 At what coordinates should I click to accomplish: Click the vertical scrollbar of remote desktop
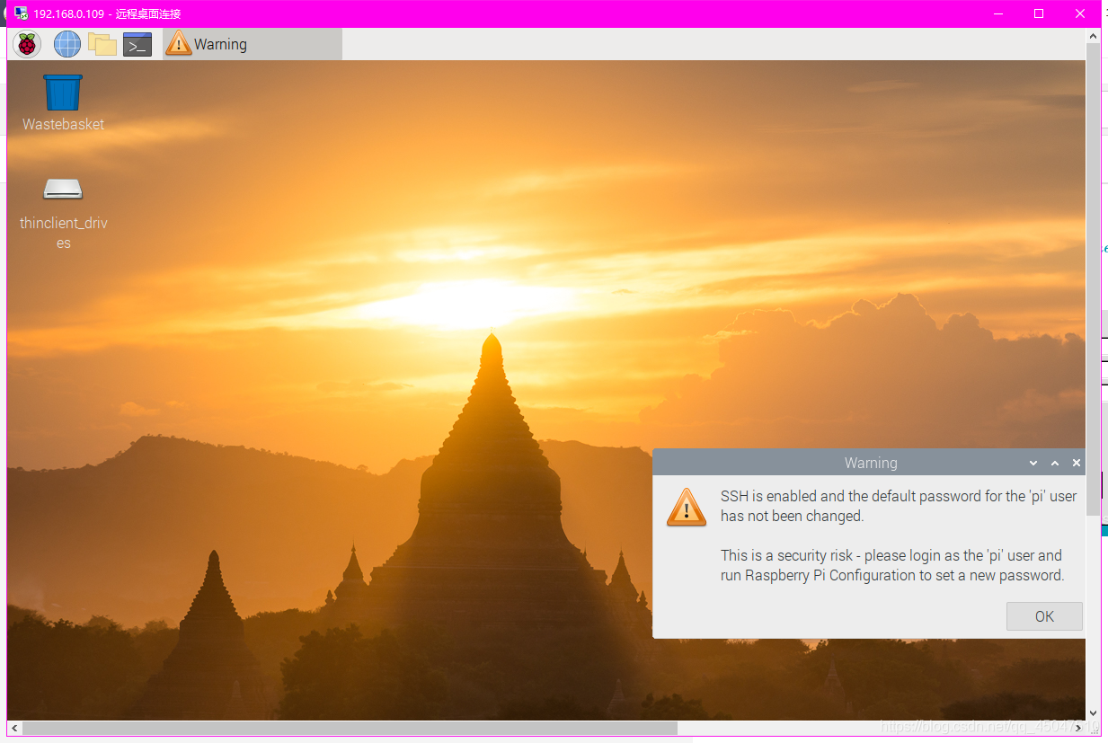1093,279
